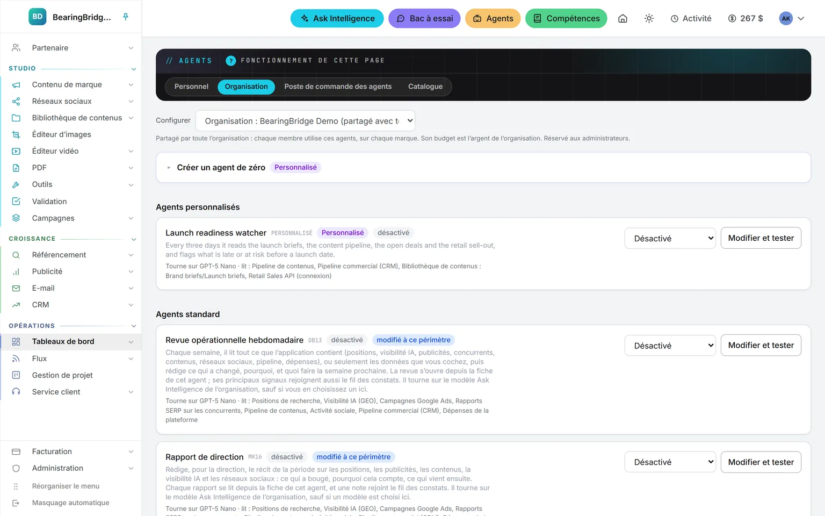
Task: Collapse the CROISSANCE section chevron
Action: tap(134, 239)
